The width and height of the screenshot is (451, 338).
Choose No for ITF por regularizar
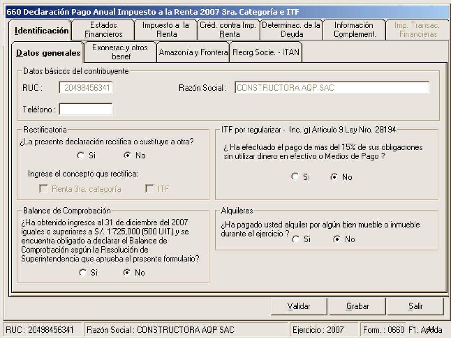pyautogui.click(x=334, y=177)
